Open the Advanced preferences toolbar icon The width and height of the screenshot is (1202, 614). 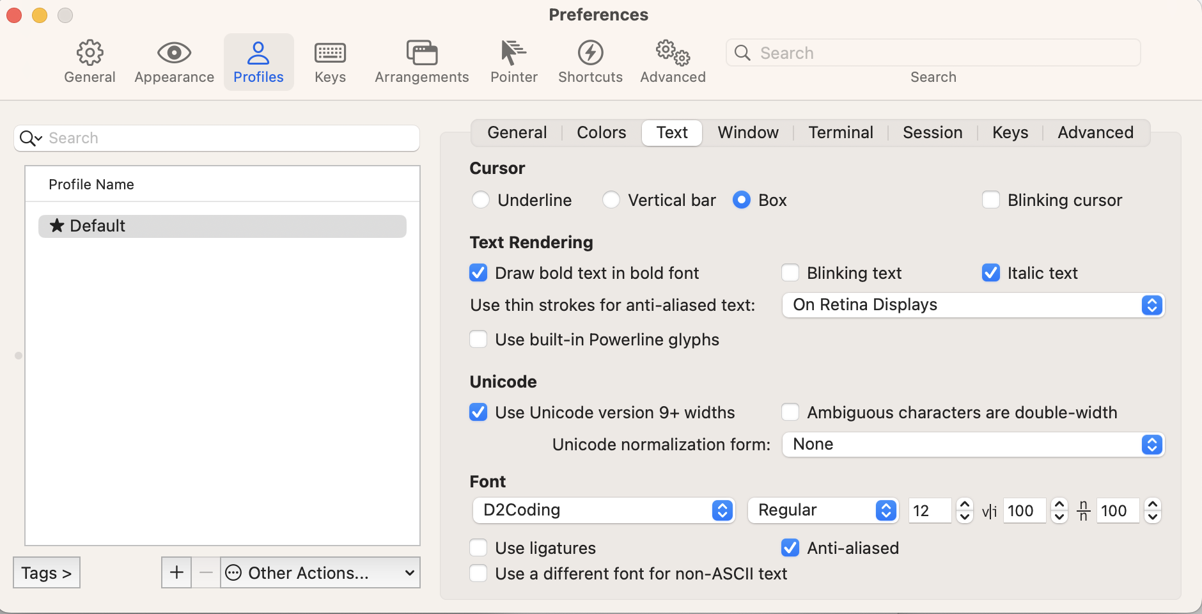pos(673,62)
